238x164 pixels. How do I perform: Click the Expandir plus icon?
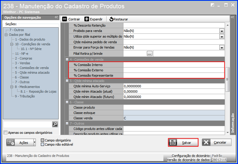tap(87, 19)
